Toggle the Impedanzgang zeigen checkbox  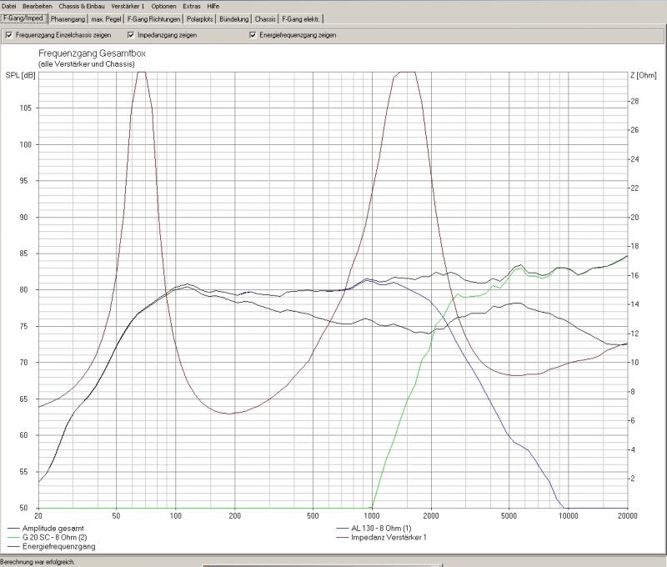132,35
